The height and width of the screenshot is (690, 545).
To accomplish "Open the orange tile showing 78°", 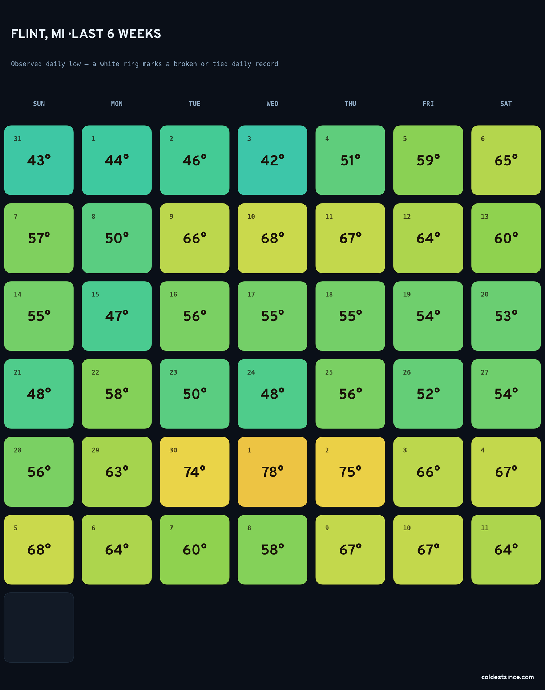I will [272, 472].
